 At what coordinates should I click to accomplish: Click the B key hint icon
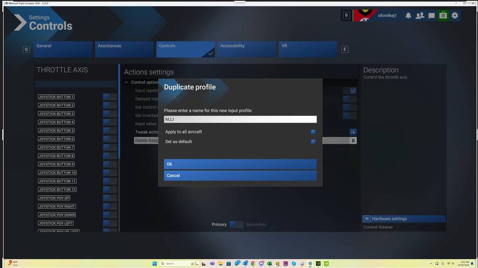346,15
